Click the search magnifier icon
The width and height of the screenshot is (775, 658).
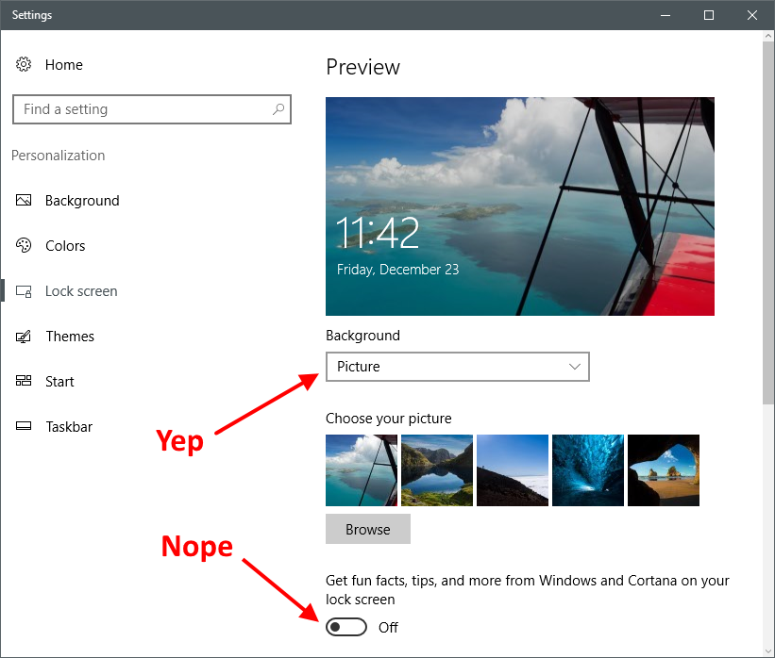278,109
